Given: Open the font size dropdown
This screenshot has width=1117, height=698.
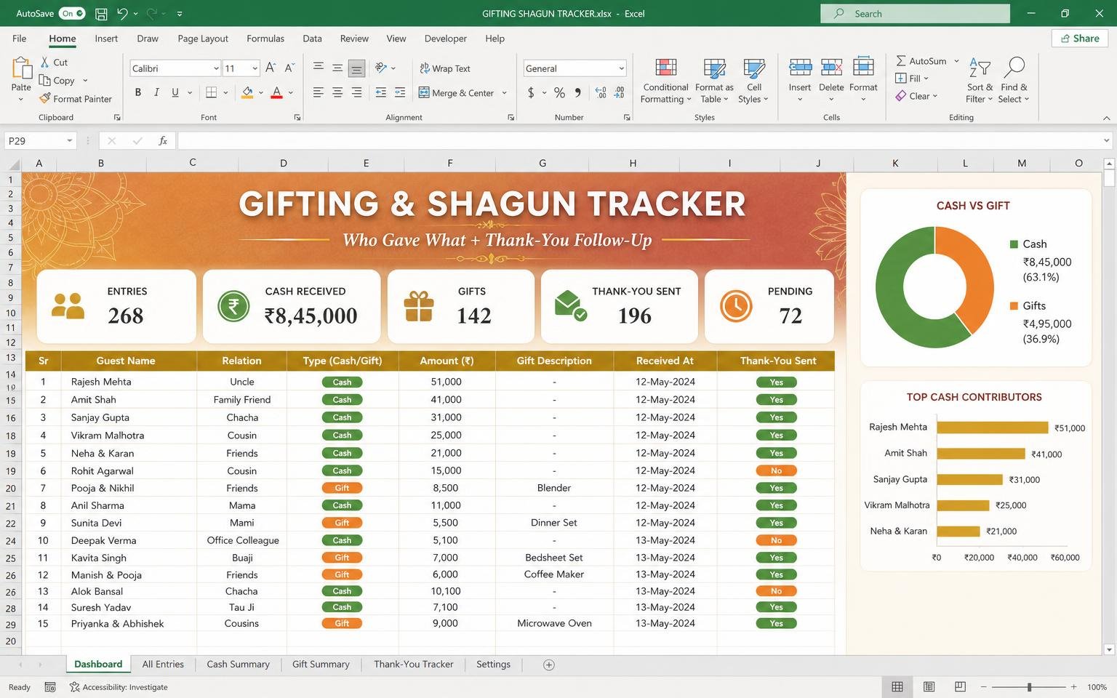Looking at the screenshot, I should [x=255, y=68].
